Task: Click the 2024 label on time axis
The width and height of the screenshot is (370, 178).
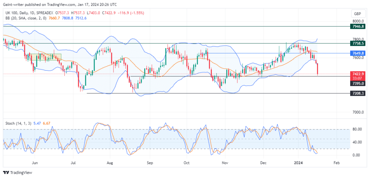Action: pos(298,163)
